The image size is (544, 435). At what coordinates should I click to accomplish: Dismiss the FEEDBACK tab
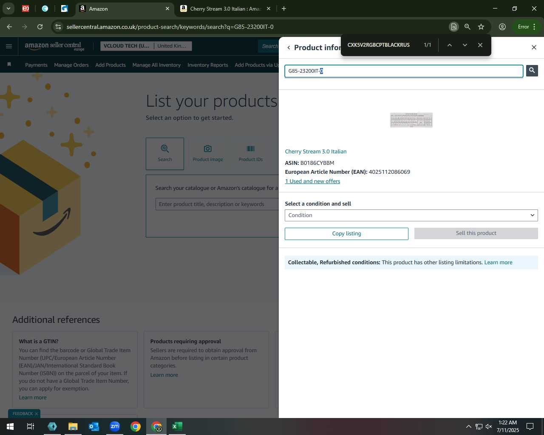click(37, 414)
